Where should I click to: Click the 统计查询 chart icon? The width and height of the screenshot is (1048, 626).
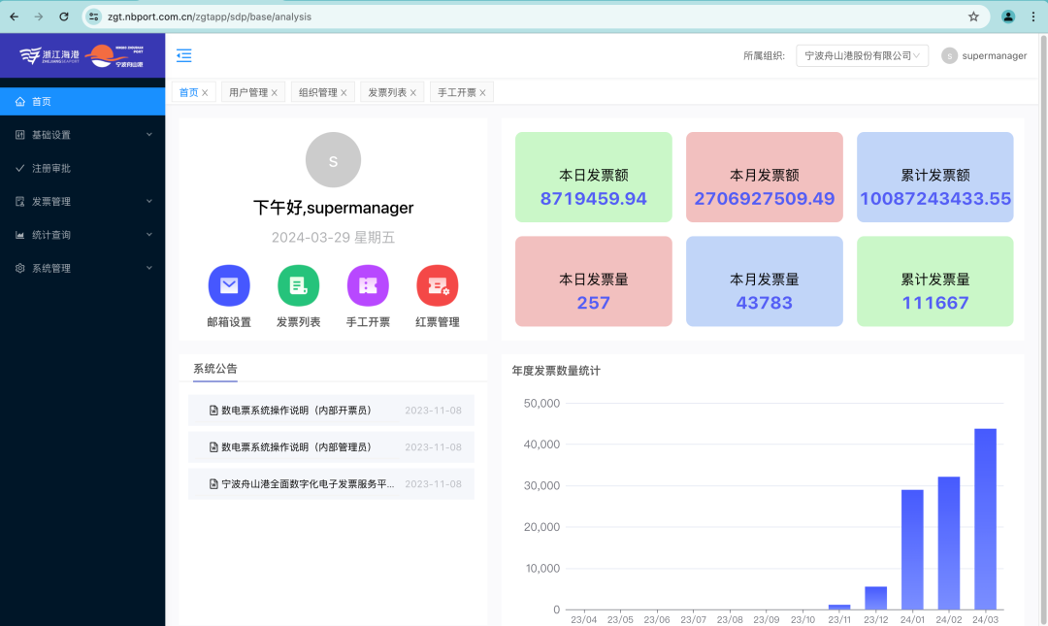pyautogui.click(x=20, y=235)
